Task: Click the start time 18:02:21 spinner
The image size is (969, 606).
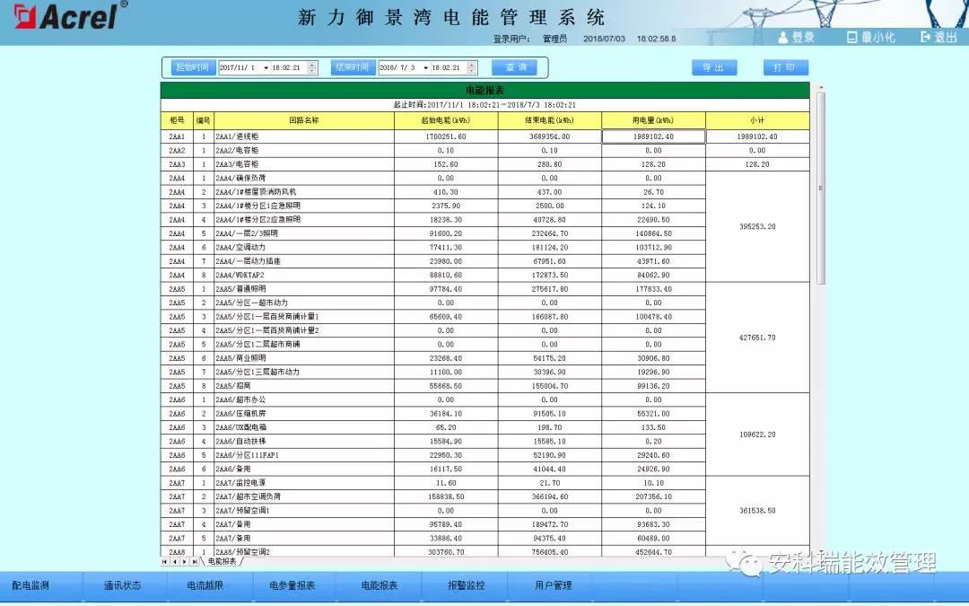Action: click(312, 68)
